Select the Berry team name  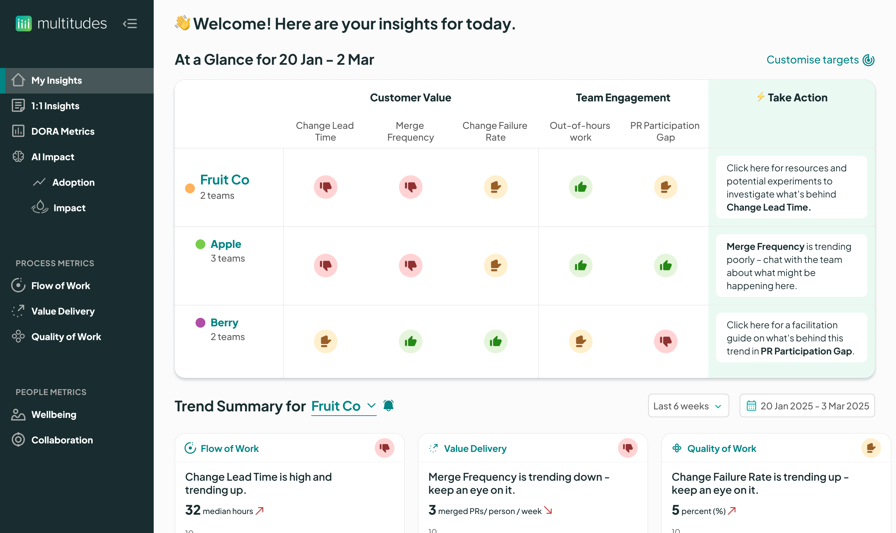tap(224, 322)
